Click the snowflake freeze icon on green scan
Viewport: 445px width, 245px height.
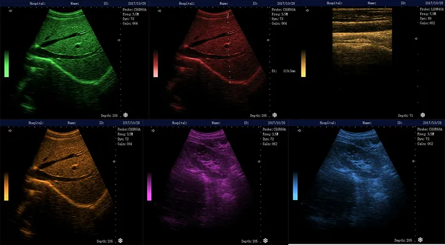(125, 115)
